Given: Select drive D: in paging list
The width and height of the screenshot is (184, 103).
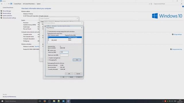Looking at the screenshot, I should pyautogui.click(x=65, y=39).
